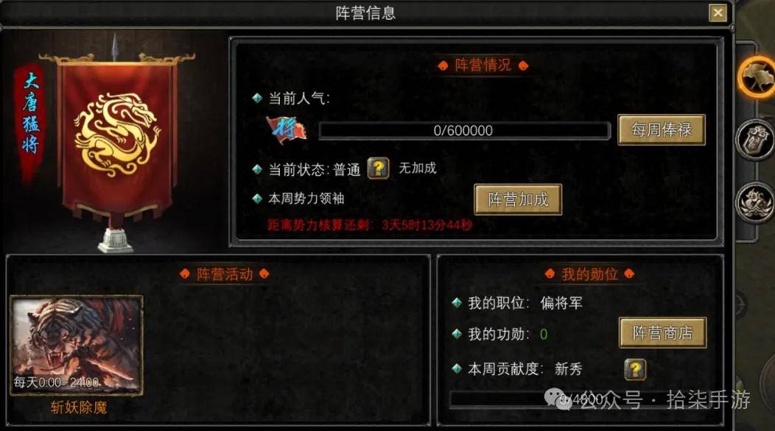Click the 本周势力领袖 entry
This screenshot has width=775, height=431.
pyautogui.click(x=306, y=199)
